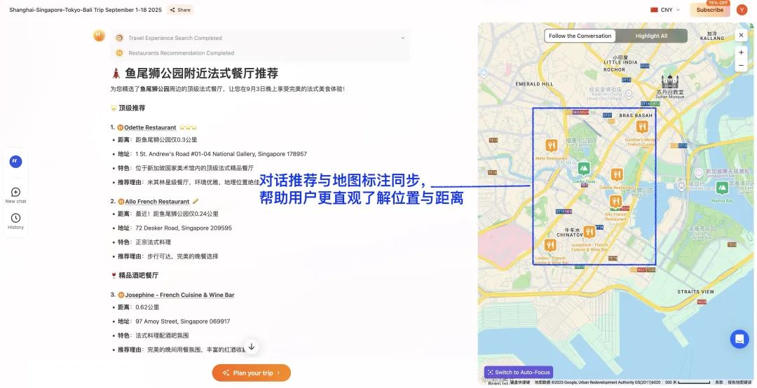
Task: Click the orange icon before Odette Restaurant
Action: 121,128
